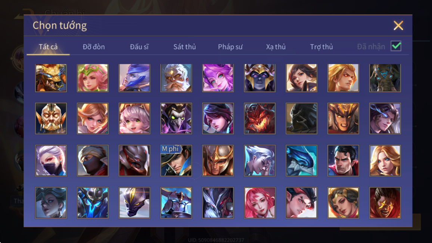This screenshot has height=243, width=432.
Task: Select the Superman hero portrait
Action: [343, 161]
